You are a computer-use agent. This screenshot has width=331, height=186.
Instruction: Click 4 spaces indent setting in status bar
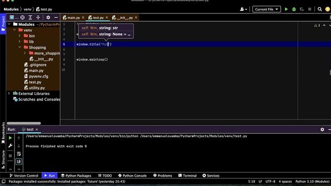(x=285, y=181)
